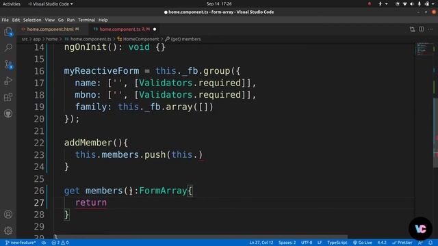Open the Help menu
The image size is (438, 246).
[103, 20]
